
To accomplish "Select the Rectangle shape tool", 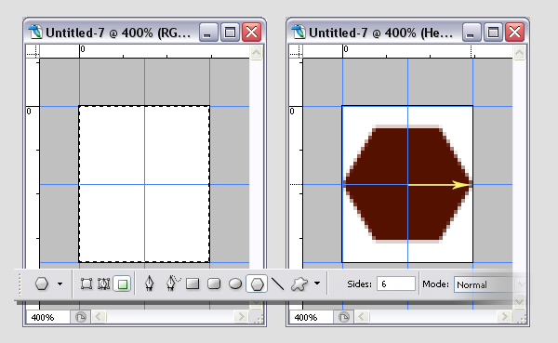I will coord(193,284).
